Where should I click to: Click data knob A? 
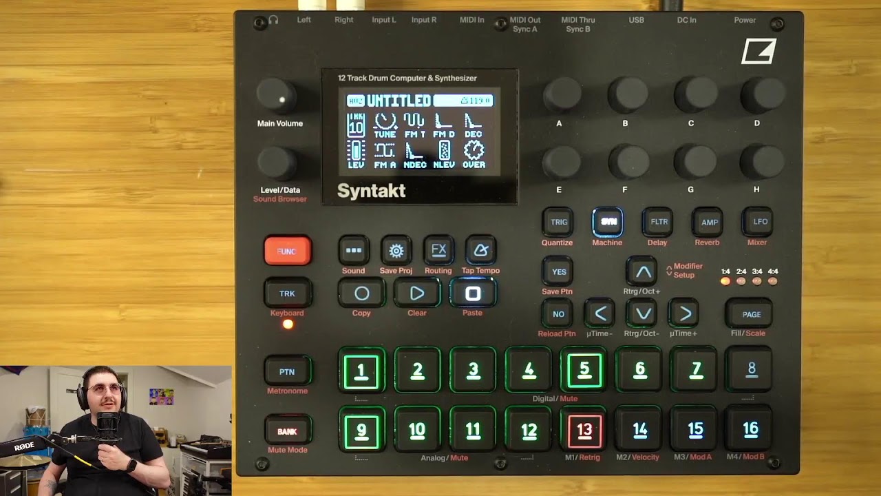point(564,96)
